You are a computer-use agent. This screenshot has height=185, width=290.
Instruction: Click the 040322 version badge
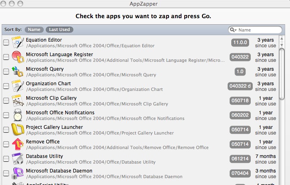point(240,57)
